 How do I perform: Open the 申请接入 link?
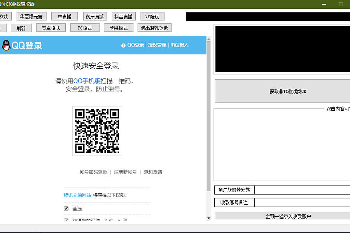click(x=179, y=45)
